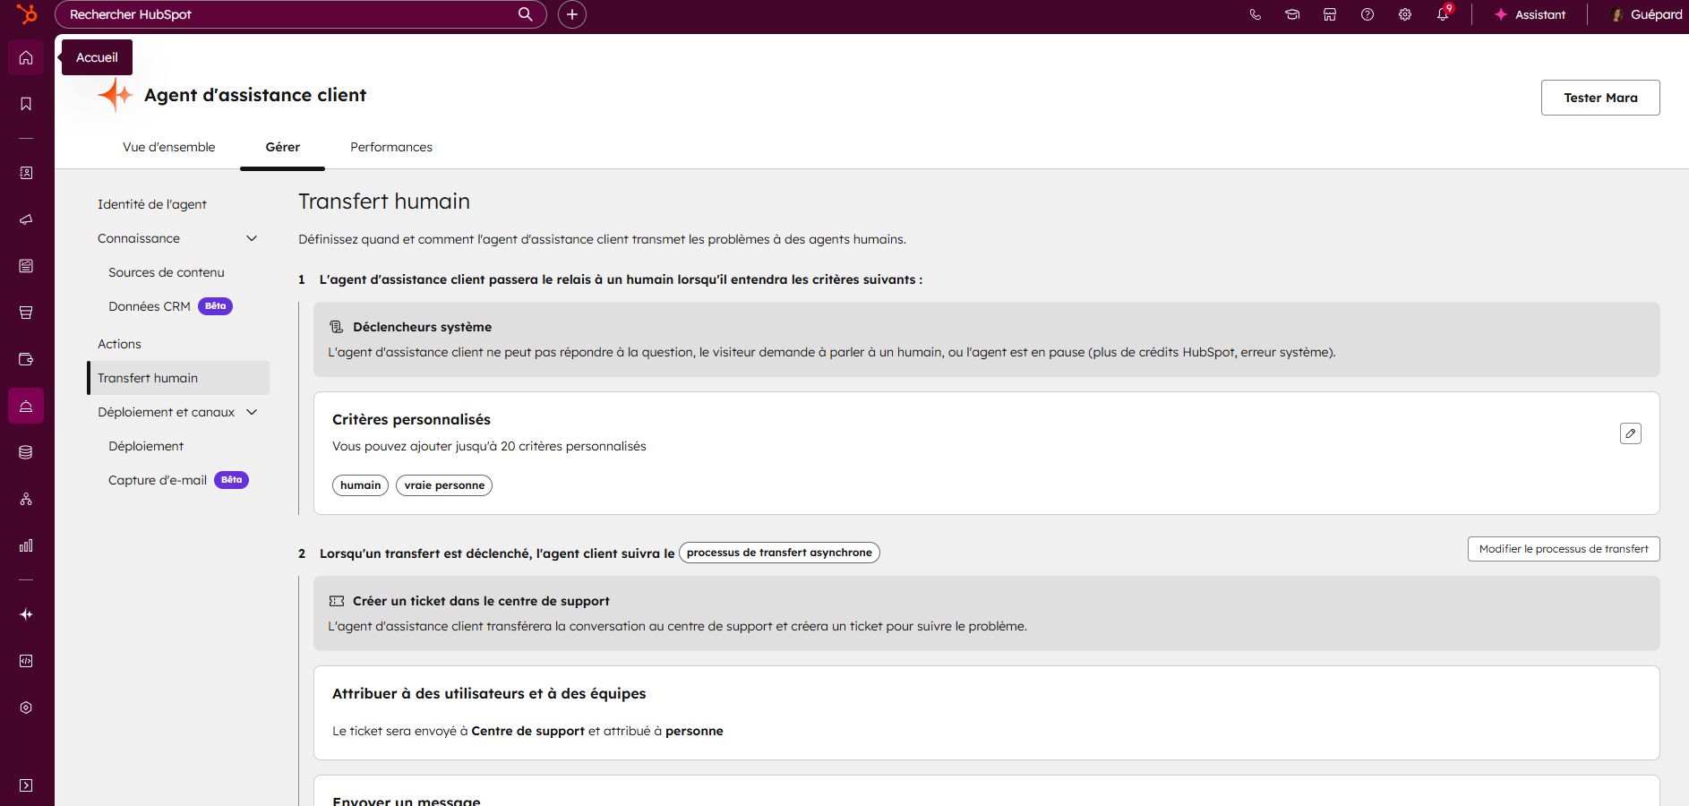Open Identité de l'agent settings
Image resolution: width=1689 pixels, height=806 pixels.
tap(151, 204)
